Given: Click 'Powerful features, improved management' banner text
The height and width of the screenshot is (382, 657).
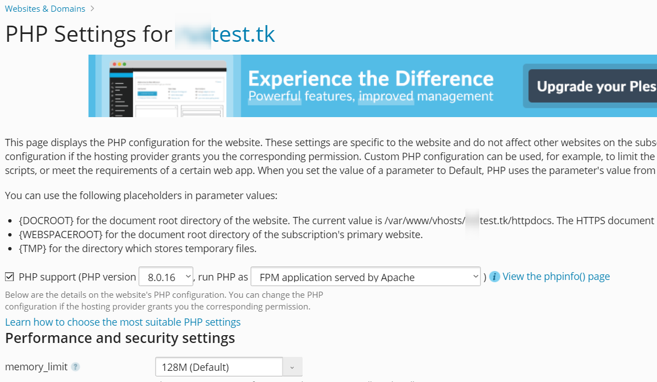Looking at the screenshot, I should tap(371, 96).
